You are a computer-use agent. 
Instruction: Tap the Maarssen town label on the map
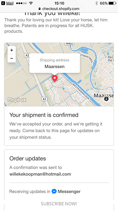(x=104, y=95)
